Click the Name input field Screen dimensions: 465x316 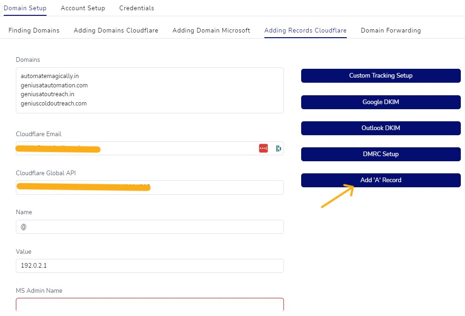pos(149,227)
